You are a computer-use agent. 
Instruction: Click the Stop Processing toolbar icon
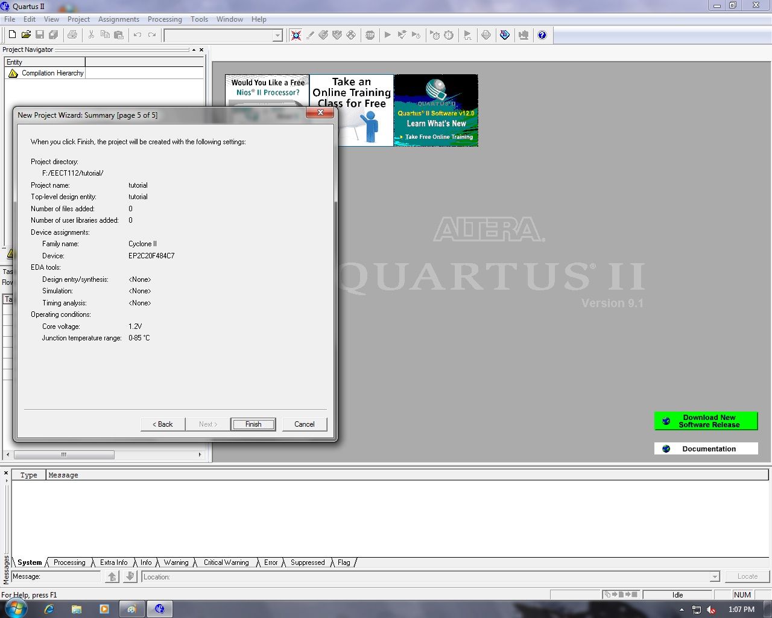(x=370, y=34)
